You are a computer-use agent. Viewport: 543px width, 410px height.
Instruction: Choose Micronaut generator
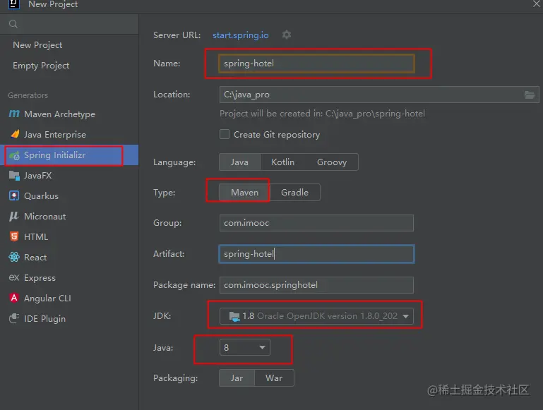69,216
